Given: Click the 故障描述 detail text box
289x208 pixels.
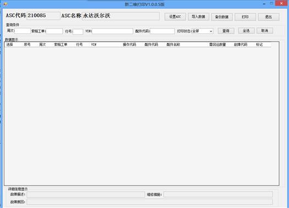Looking at the screenshot, I should tap(86, 194).
